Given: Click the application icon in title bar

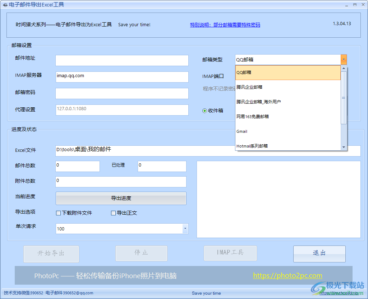Looking at the screenshot, I should pos(4,4).
